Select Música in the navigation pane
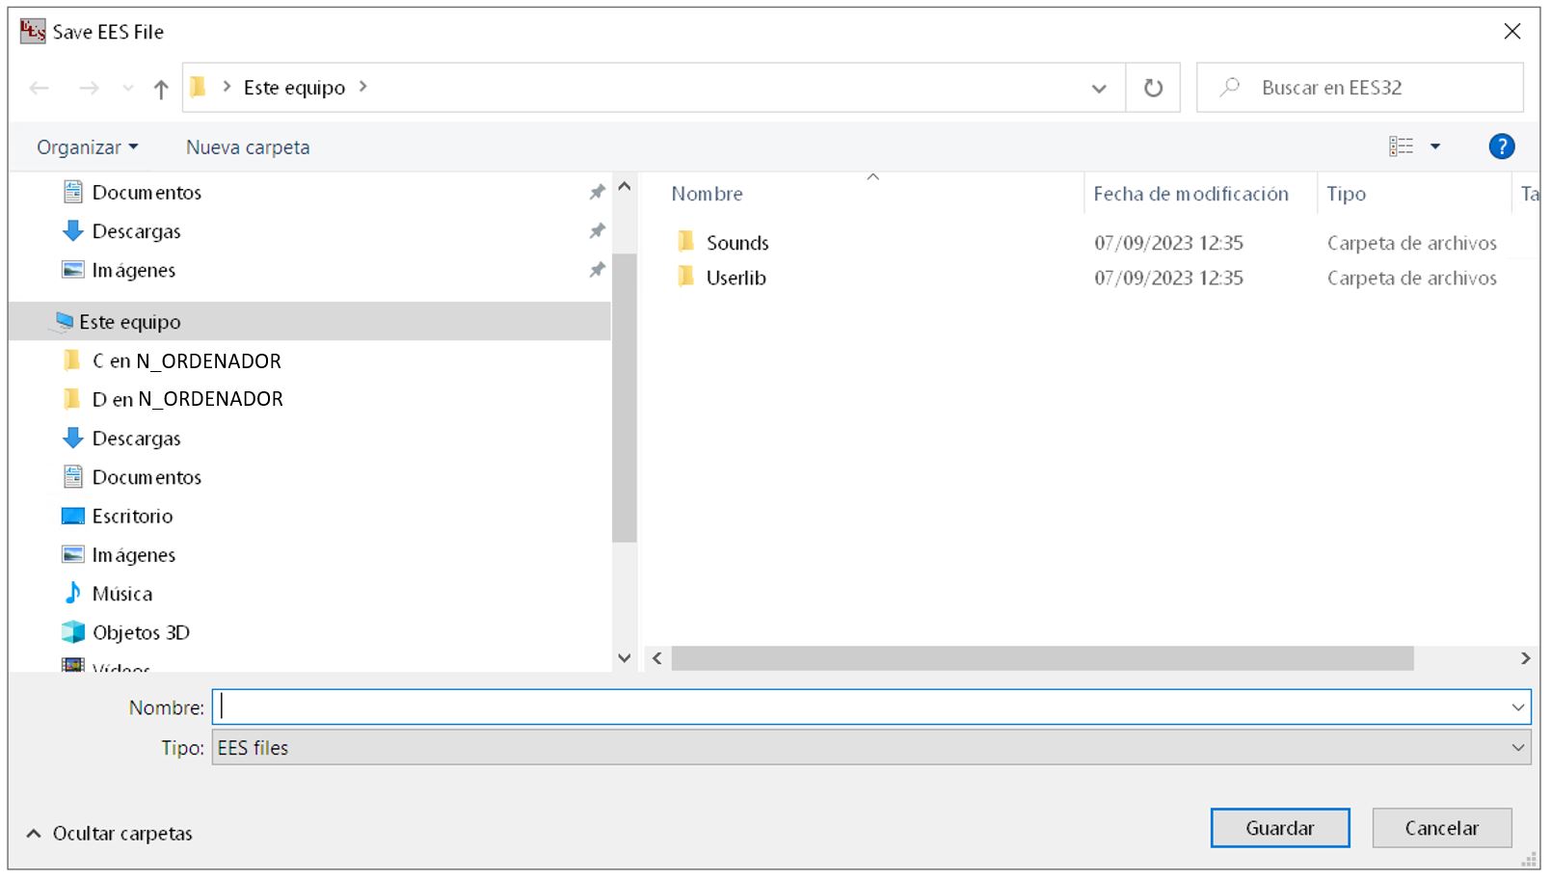The height and width of the screenshot is (879, 1551). point(121,594)
